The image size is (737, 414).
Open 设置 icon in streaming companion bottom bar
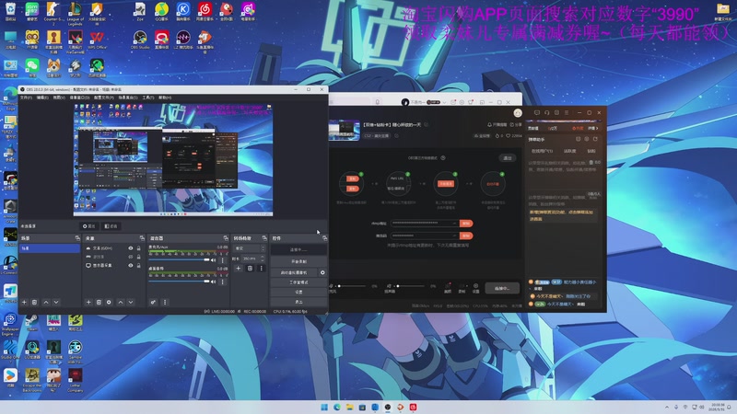pyautogui.click(x=475, y=288)
